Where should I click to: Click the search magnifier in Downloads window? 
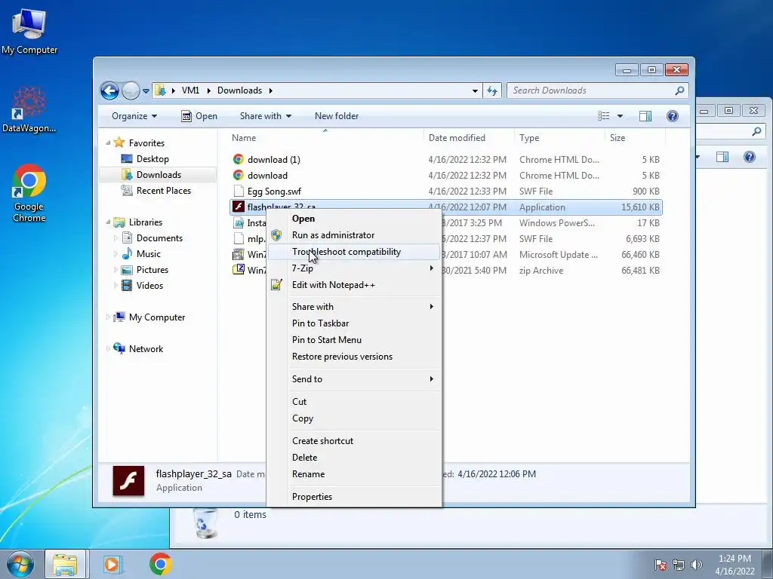(x=679, y=90)
